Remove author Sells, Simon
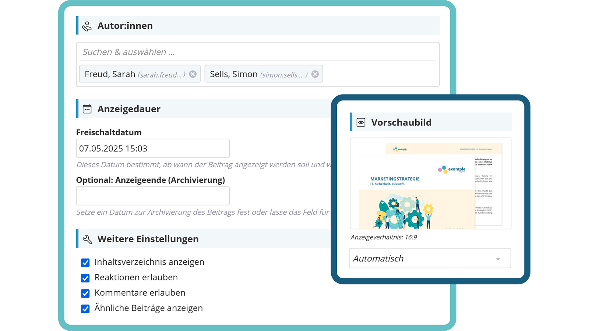Screen dimensions: 589x331 [315, 74]
